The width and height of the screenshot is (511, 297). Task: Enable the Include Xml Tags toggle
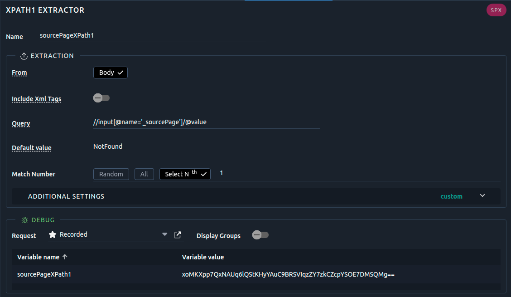pos(101,97)
